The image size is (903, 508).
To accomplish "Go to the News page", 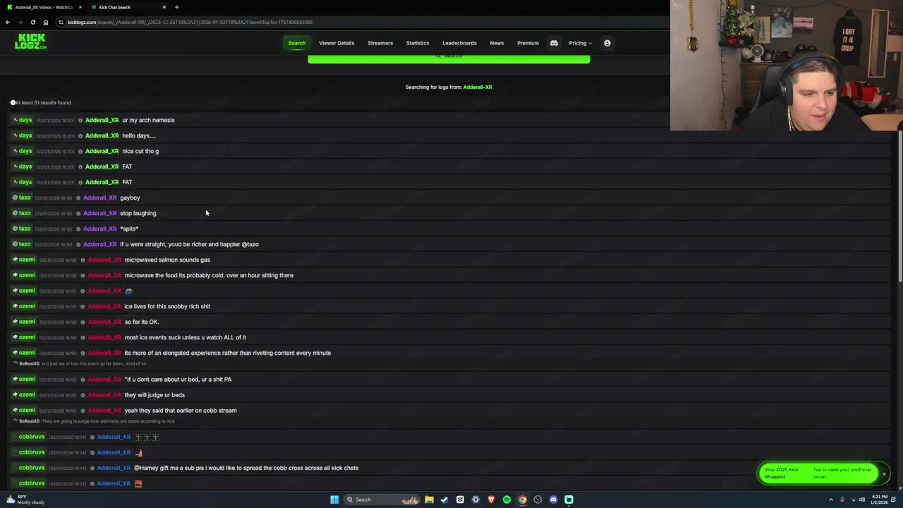I will click(497, 43).
